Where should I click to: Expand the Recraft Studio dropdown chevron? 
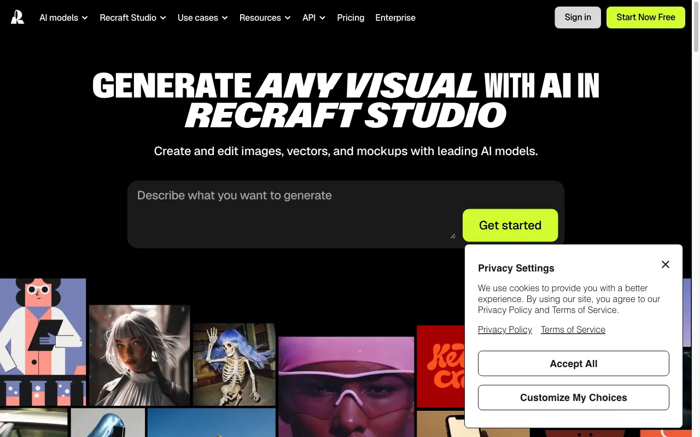(x=163, y=18)
